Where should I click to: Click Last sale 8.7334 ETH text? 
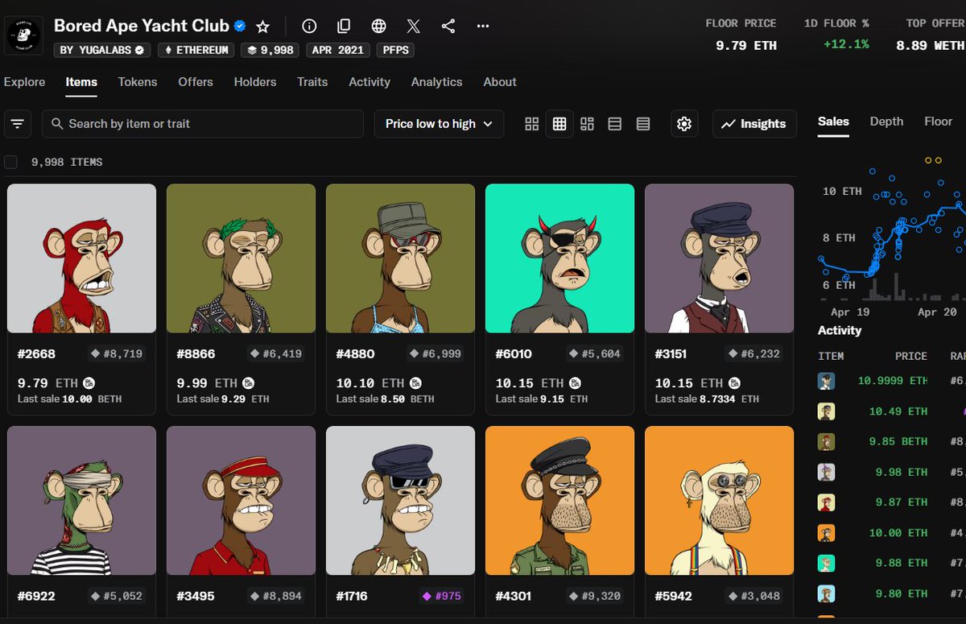pos(707,399)
